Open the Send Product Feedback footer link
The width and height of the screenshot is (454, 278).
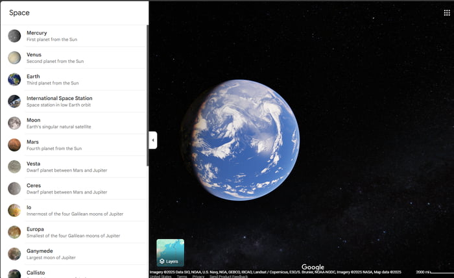point(228,276)
